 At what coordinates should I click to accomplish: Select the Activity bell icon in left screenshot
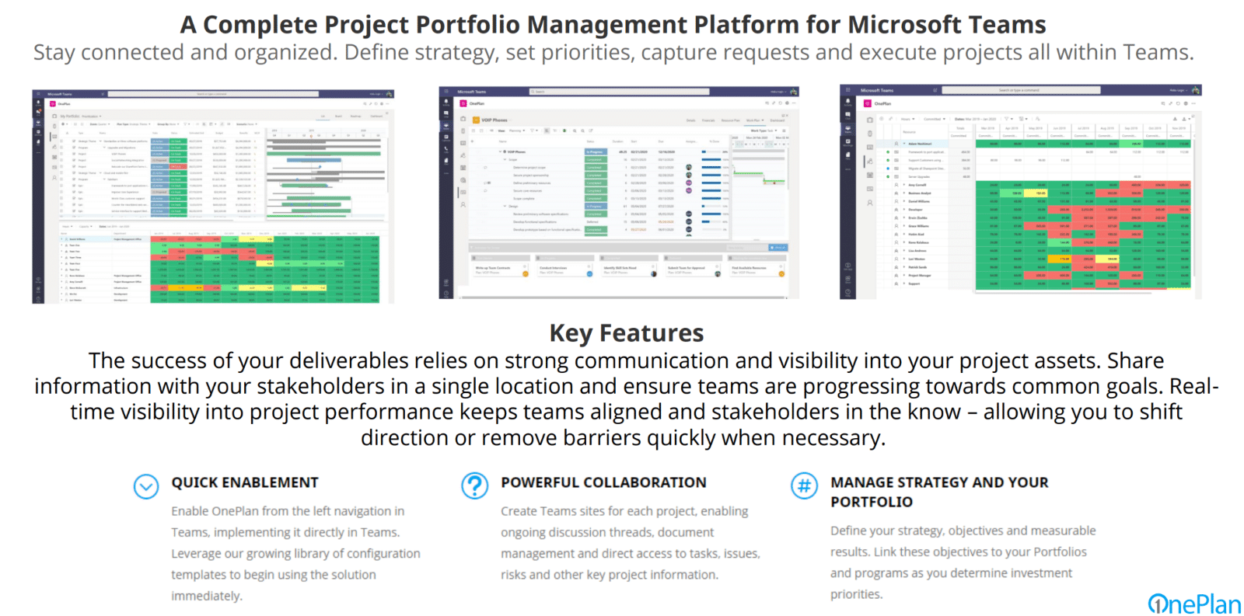(x=38, y=103)
